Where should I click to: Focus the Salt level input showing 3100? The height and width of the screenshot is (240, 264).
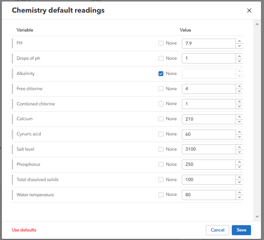[x=208, y=149]
